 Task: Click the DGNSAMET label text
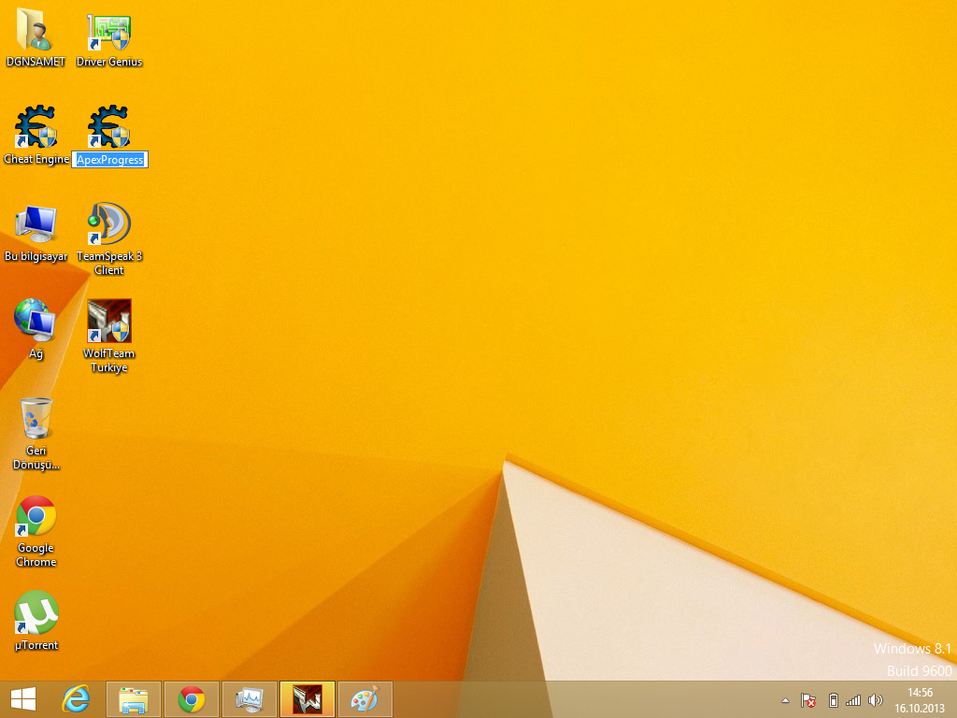[36, 62]
